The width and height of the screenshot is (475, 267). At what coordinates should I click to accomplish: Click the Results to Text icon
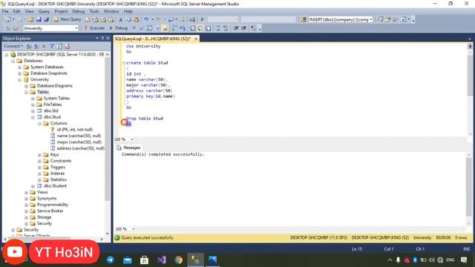point(193,28)
